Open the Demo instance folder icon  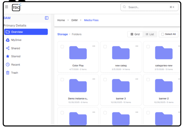coord(78,86)
